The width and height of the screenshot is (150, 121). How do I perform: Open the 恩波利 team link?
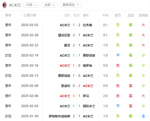pos(66,86)
